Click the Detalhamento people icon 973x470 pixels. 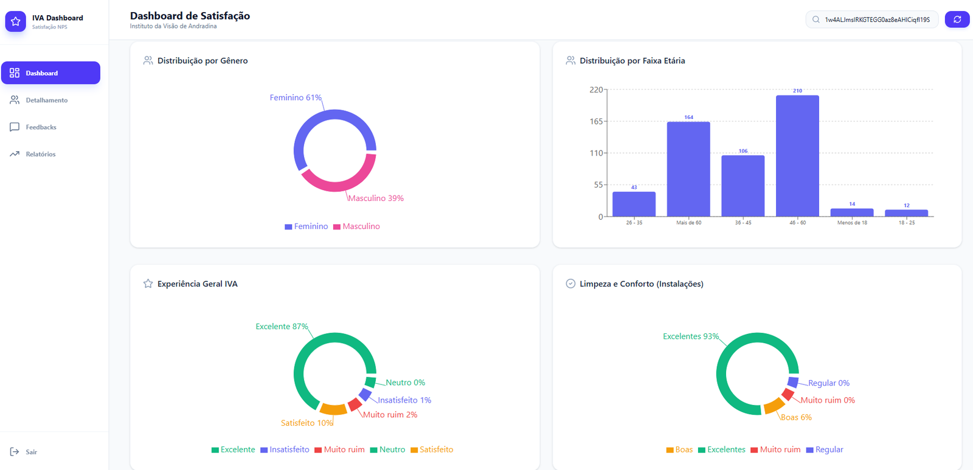[15, 100]
